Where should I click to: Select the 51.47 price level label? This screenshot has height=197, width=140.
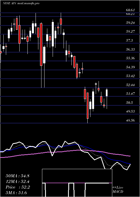click(130, 94)
